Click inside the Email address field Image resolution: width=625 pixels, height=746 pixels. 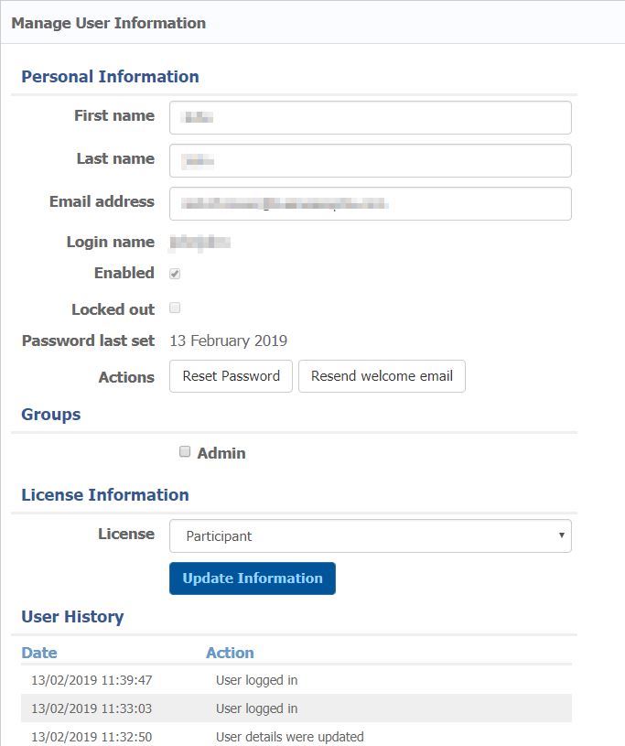[370, 203]
